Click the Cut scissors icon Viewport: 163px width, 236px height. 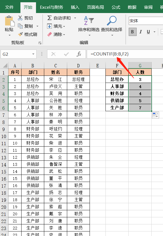[x=20, y=18]
